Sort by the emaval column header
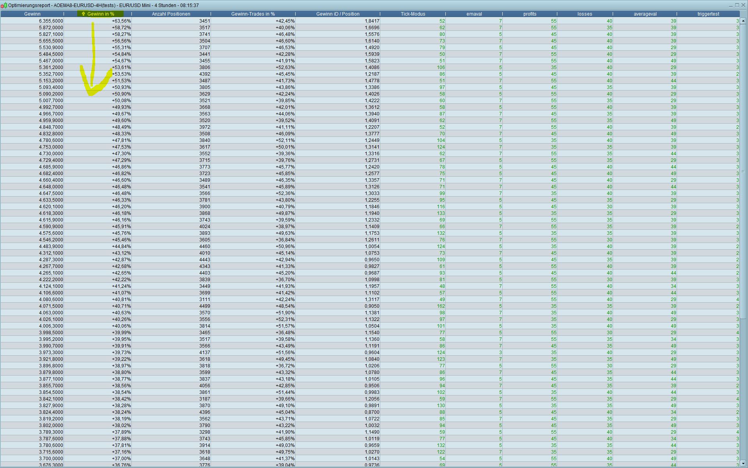Image resolution: width=748 pixels, height=468 pixels. [x=474, y=14]
